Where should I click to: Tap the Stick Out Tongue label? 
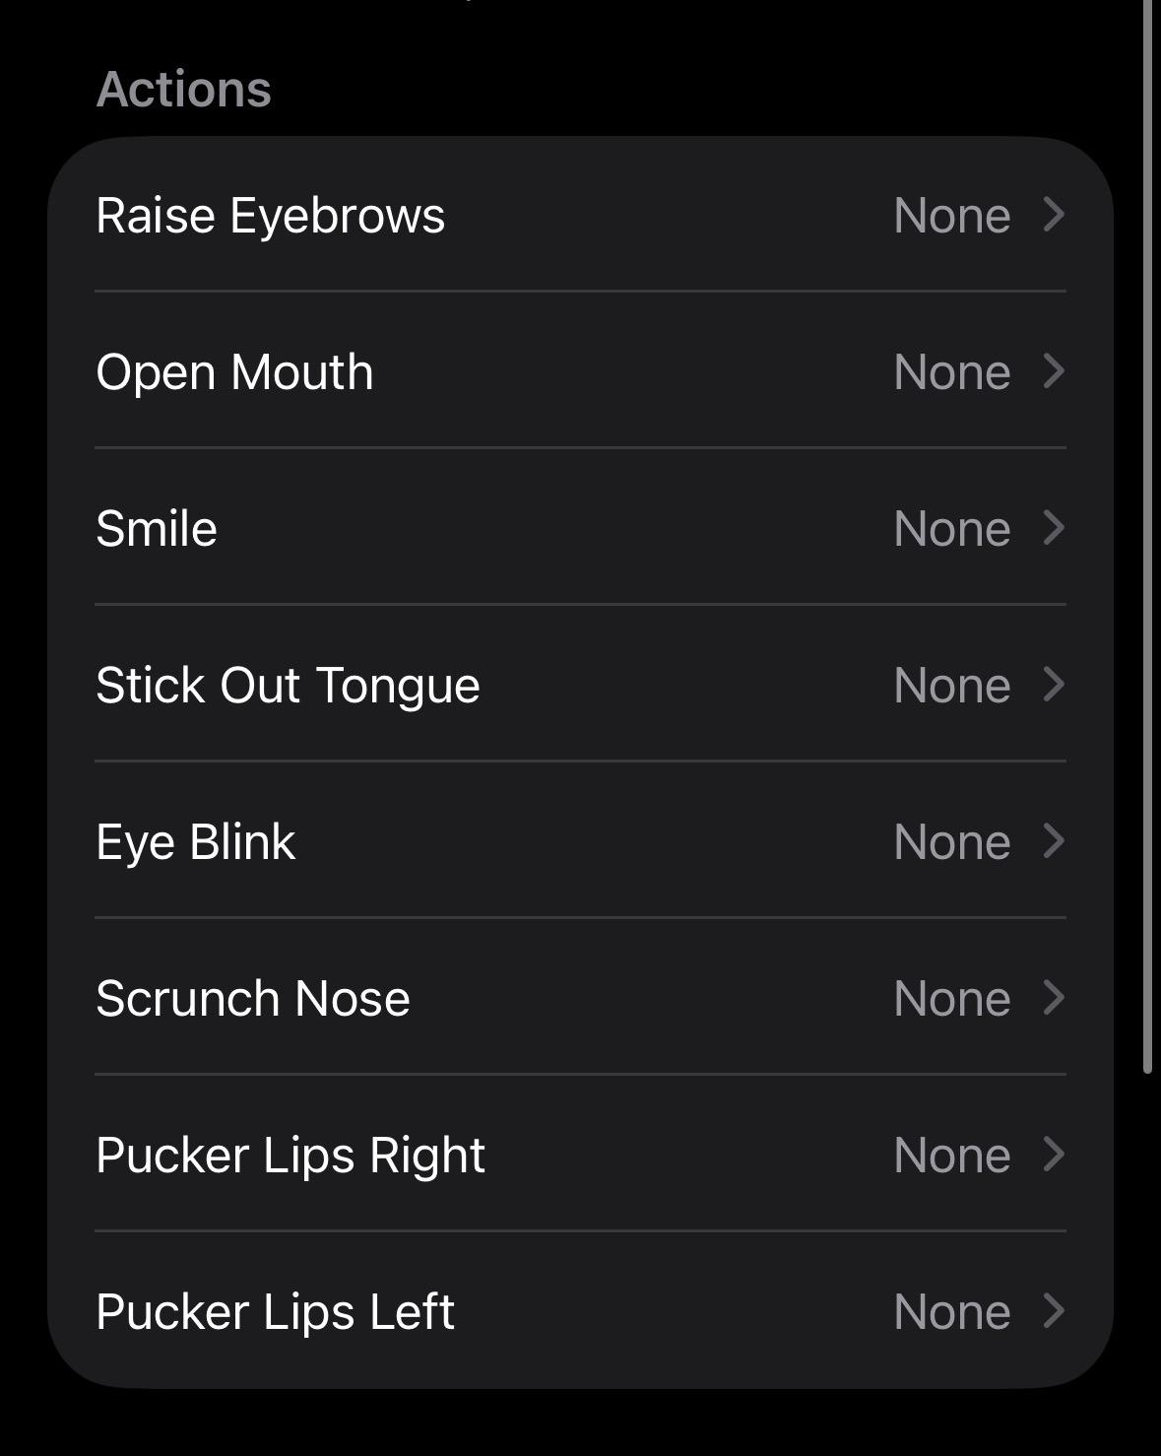coord(288,685)
